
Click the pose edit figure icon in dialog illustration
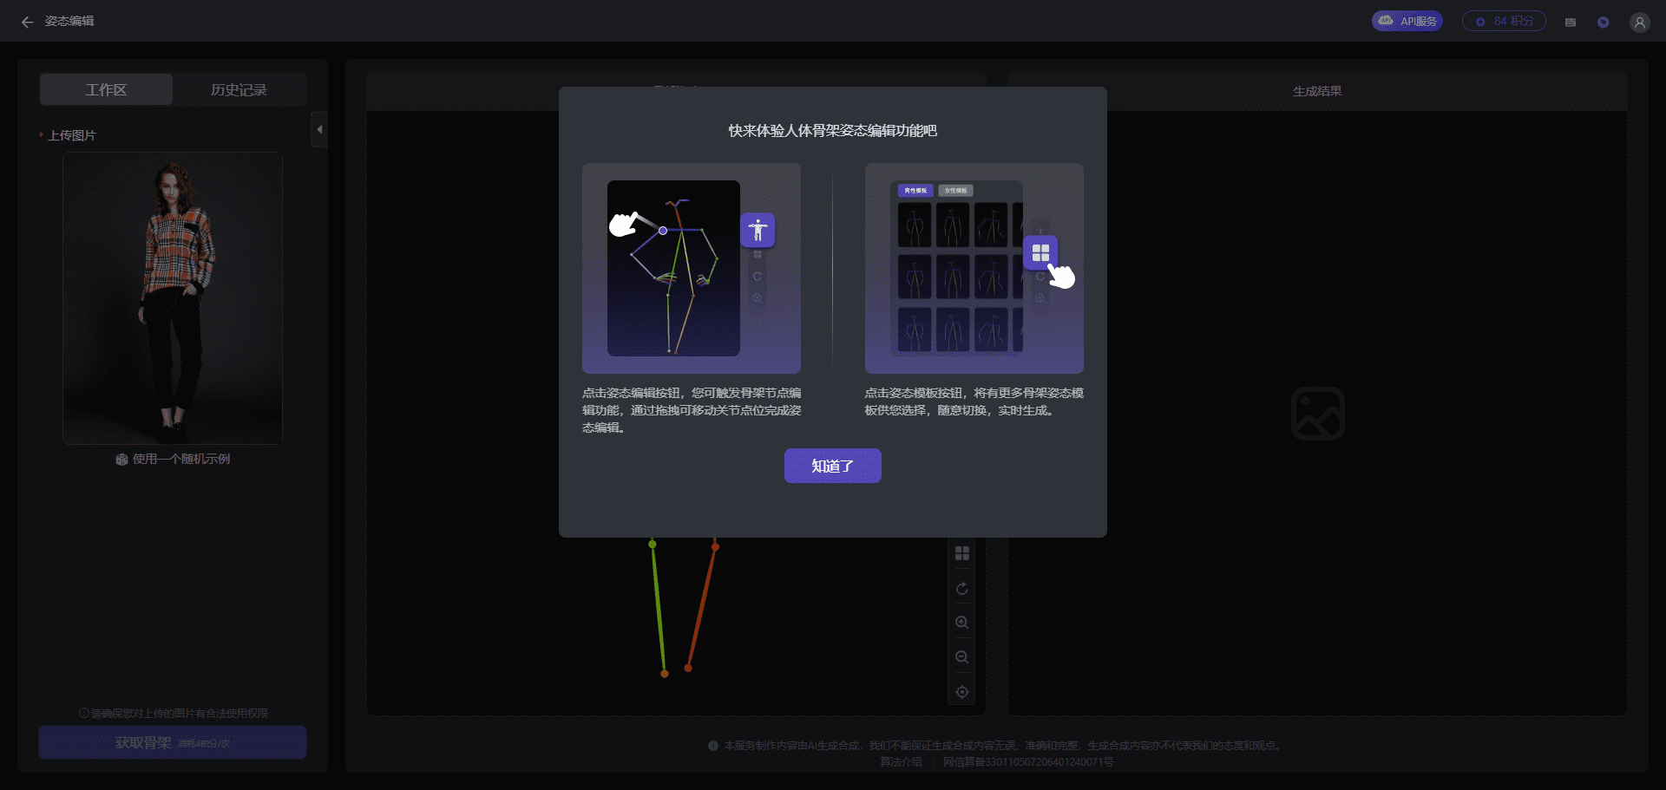click(x=758, y=230)
